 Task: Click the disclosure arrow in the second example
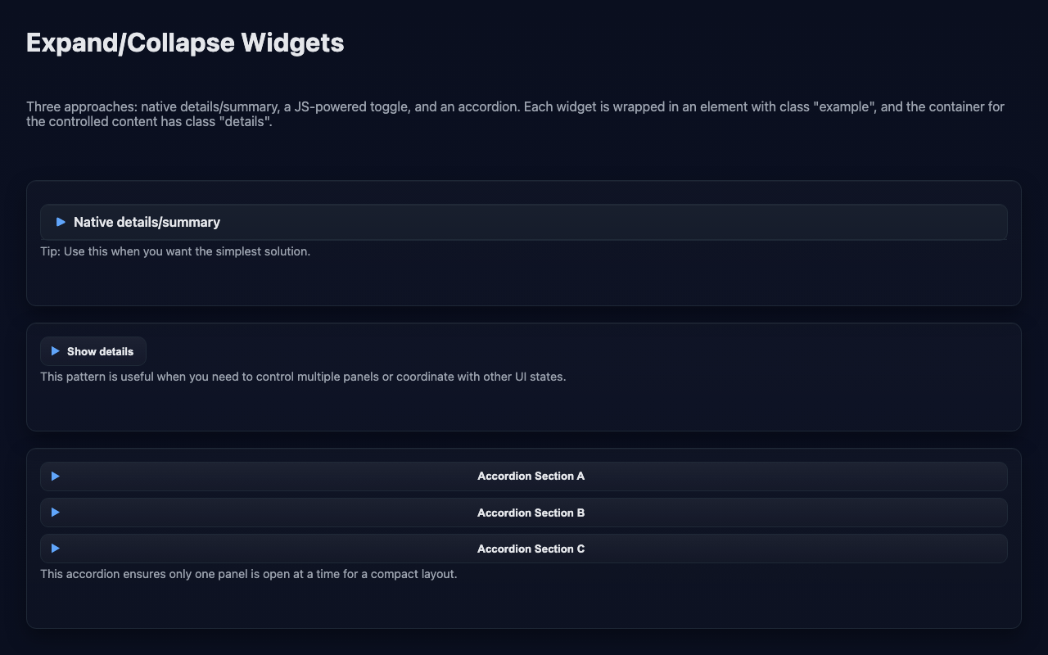coord(56,350)
